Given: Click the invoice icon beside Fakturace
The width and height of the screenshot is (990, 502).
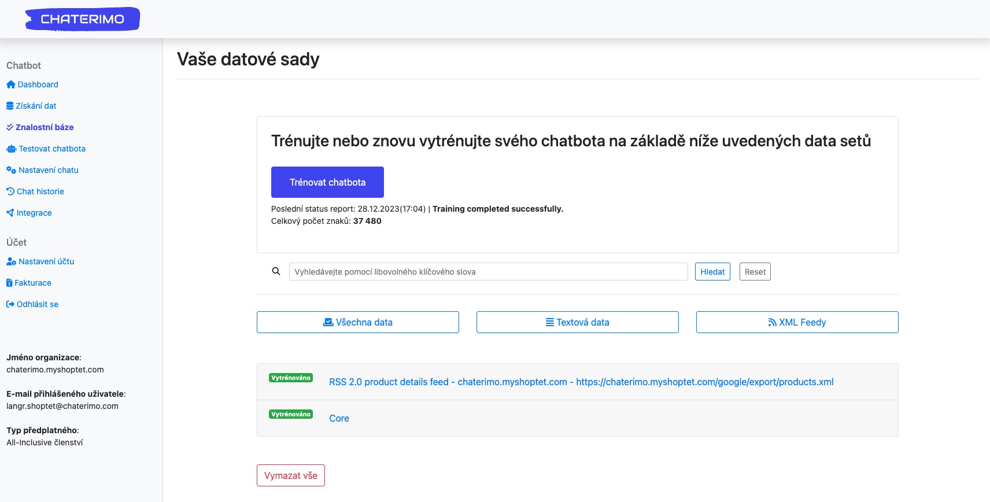Looking at the screenshot, I should (9, 283).
